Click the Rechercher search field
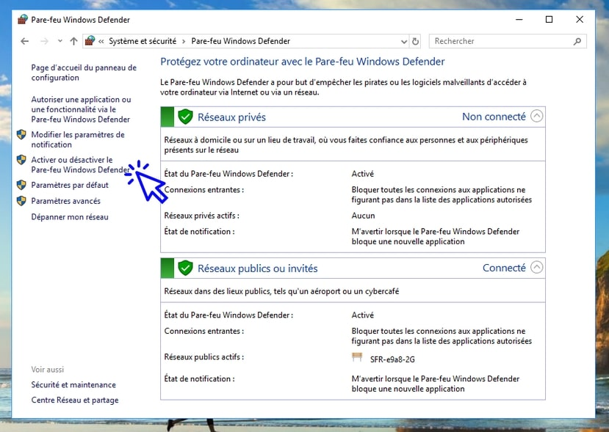Viewport: 609px width, 432px height. pos(508,41)
